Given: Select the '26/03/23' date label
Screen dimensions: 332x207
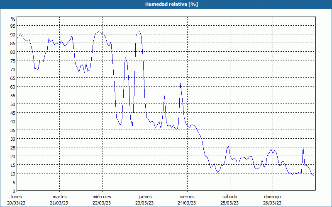Looking at the screenshot, I should click(272, 203).
